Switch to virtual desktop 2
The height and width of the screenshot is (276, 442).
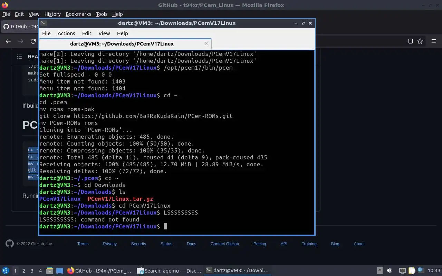(24, 271)
